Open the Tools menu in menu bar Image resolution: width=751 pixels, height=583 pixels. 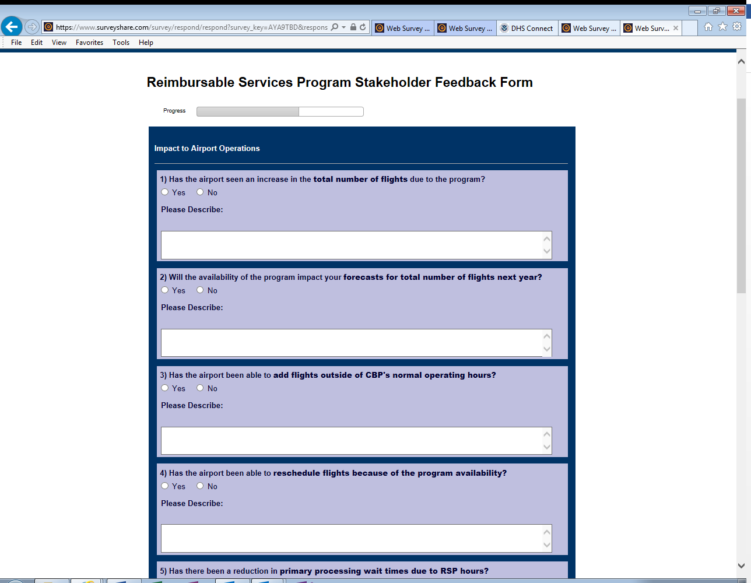coord(121,43)
